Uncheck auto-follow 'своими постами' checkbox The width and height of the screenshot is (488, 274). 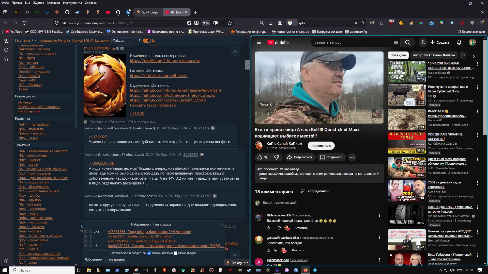click(149, 253)
